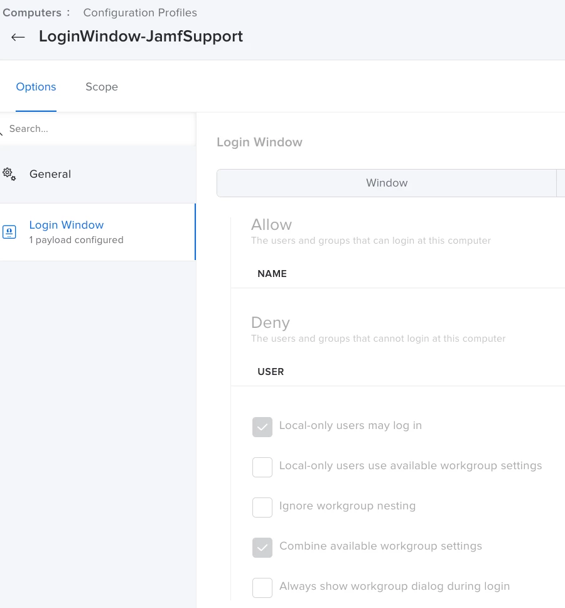The width and height of the screenshot is (565, 608).
Task: Focus the Search payloads field
Action: tap(99, 129)
